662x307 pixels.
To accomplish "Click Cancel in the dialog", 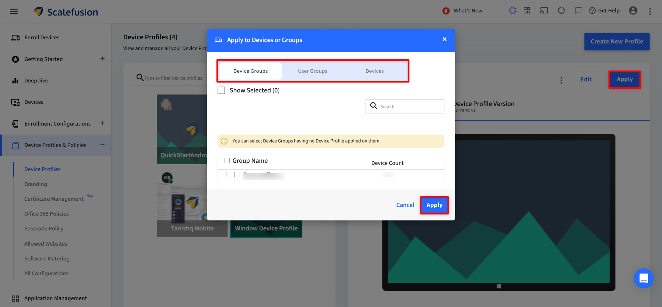I will coord(405,205).
